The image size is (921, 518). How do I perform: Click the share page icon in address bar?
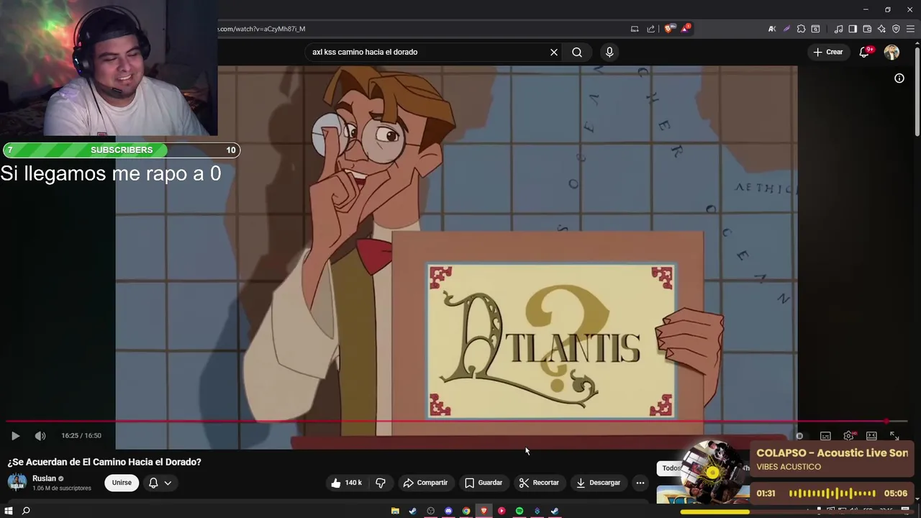click(651, 29)
